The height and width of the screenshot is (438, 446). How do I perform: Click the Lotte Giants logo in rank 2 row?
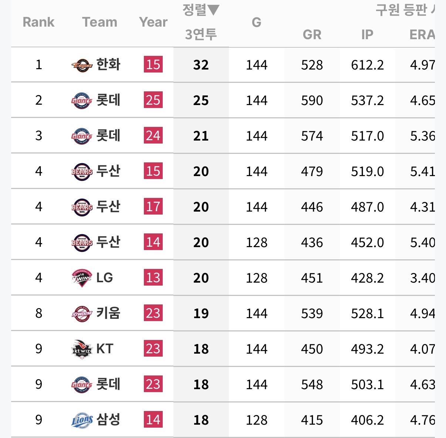pyautogui.click(x=82, y=100)
